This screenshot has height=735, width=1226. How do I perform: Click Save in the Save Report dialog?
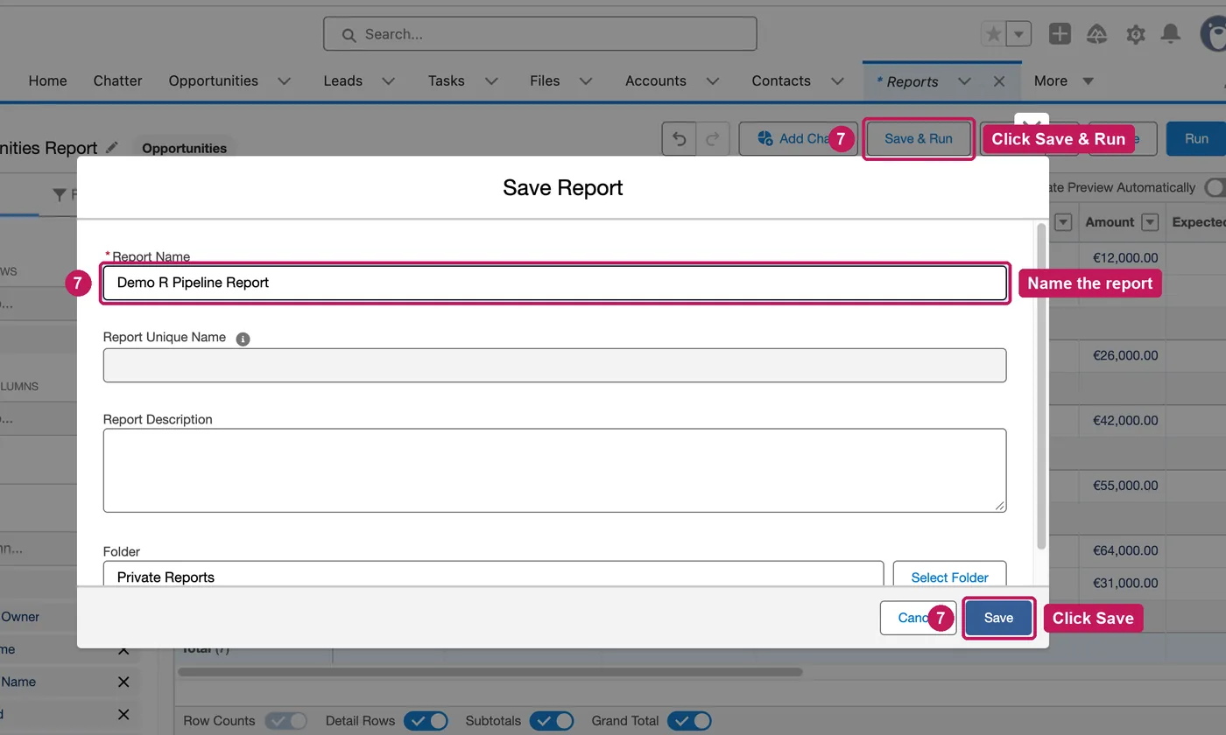pos(998,618)
